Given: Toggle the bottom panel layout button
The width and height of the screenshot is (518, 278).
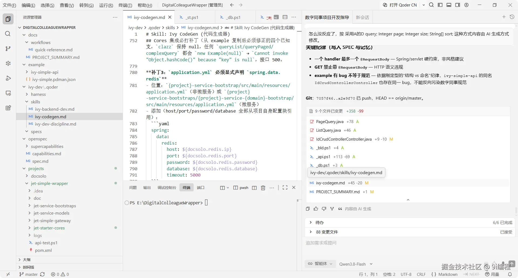Looking at the screenshot, I should [449, 5].
